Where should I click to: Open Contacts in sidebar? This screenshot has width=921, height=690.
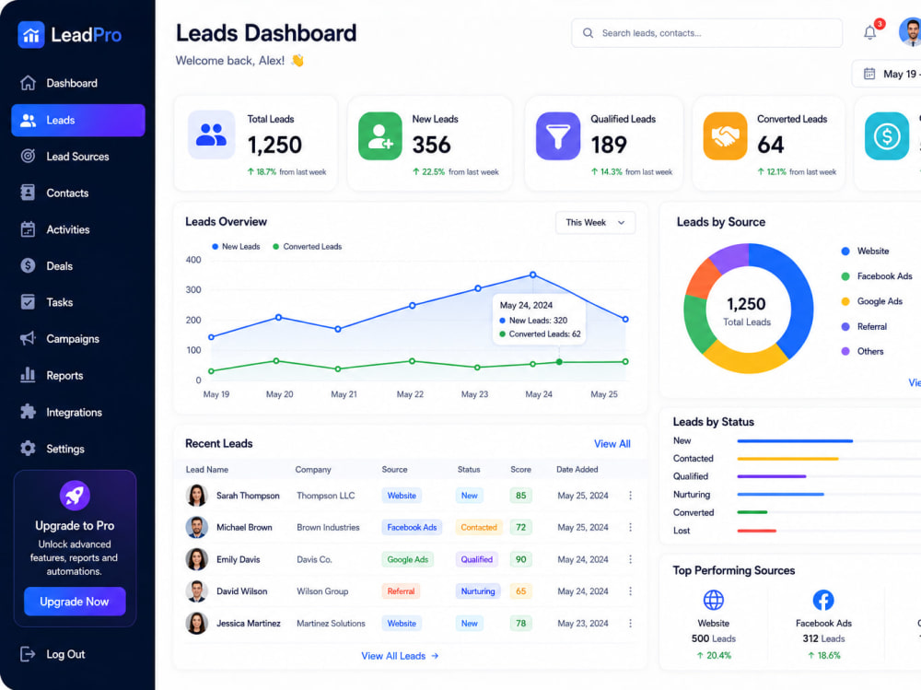point(78,193)
